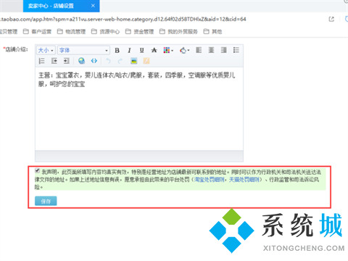Click the browser address bar URL
The width and height of the screenshot is (348, 261).
tap(123, 19)
